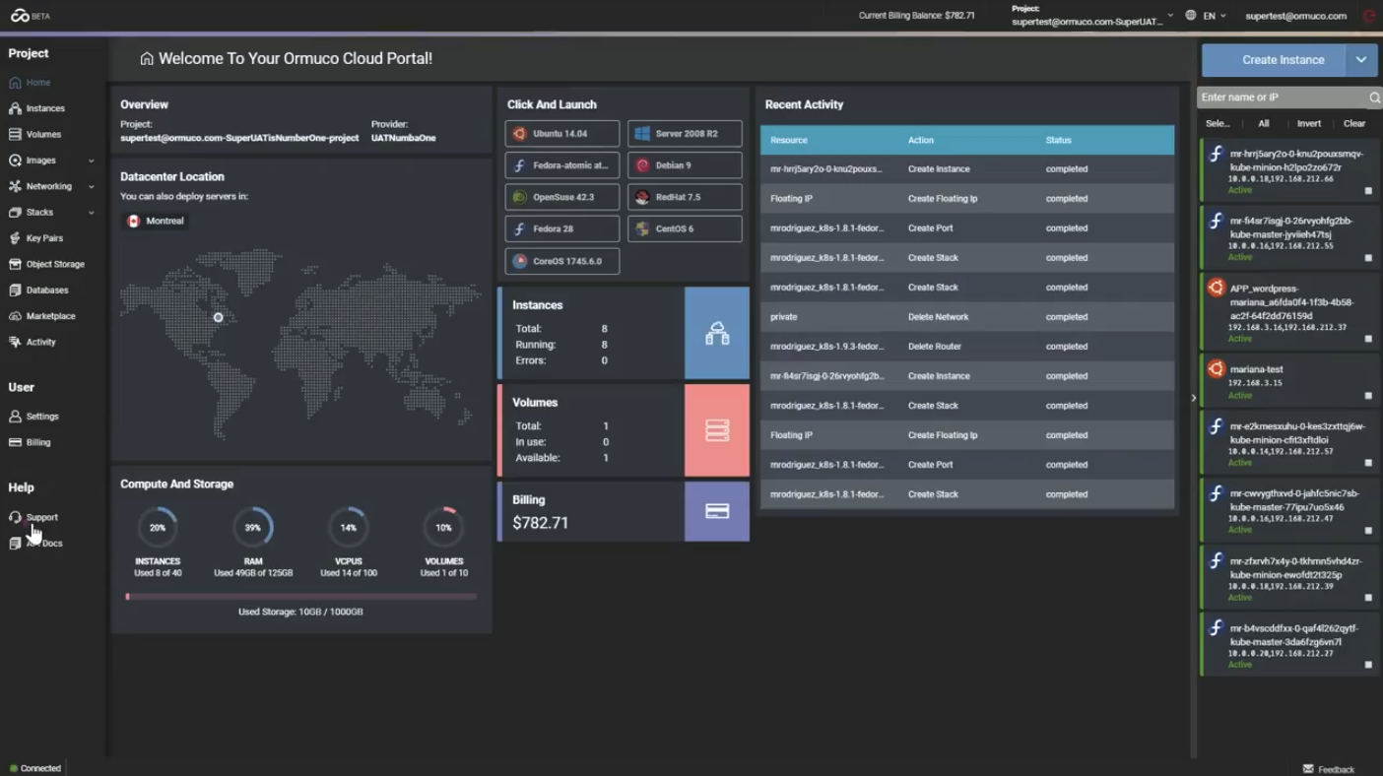Launch Fedora-atomic image
Screen dimensions: 1383x776
(562, 165)
